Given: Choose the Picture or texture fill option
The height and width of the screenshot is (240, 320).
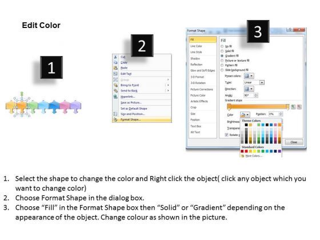Looking at the screenshot, I should pyautogui.click(x=237, y=61).
